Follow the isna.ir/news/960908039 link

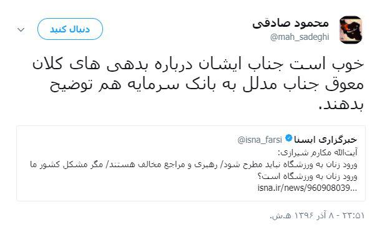point(307,188)
